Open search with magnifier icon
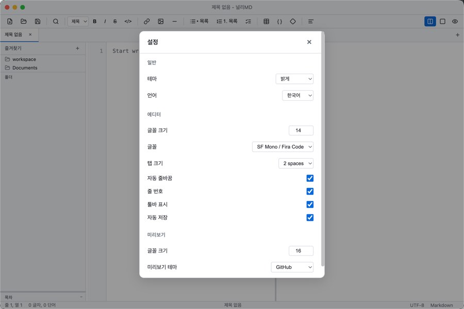This screenshot has width=464, height=309. coord(56,21)
